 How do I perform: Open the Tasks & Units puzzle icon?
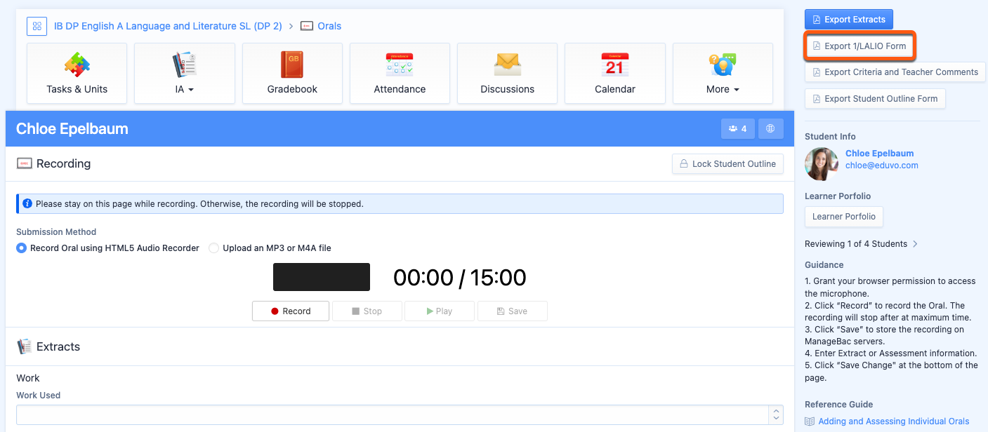point(77,65)
